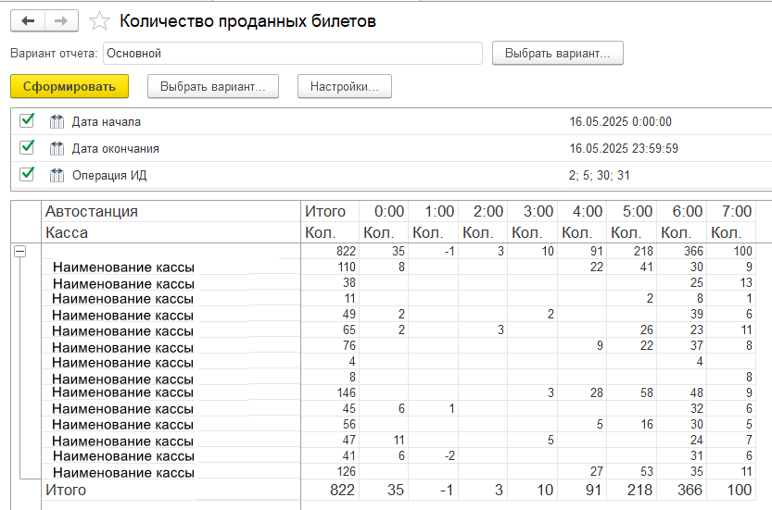
Task: Click the Вариант отчета input field
Action: point(292,53)
